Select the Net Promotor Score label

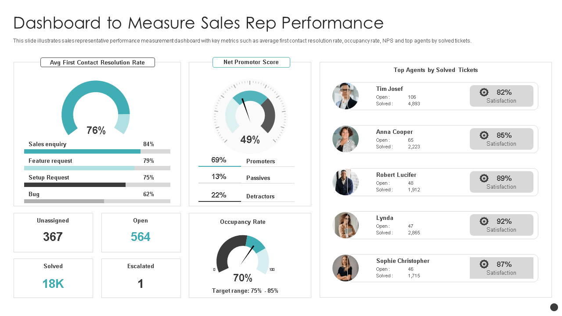click(x=251, y=62)
